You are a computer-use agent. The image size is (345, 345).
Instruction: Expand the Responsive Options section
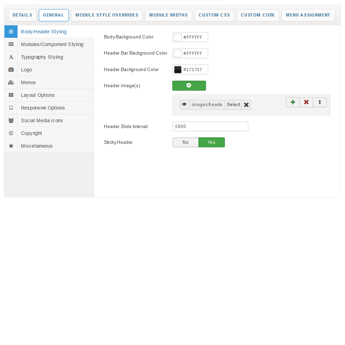click(x=43, y=108)
